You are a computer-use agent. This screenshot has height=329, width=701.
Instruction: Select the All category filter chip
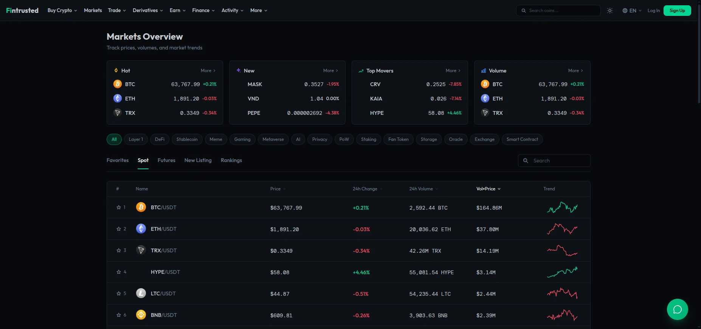tap(114, 139)
